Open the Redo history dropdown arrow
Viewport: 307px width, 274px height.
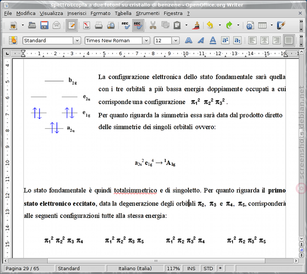(238, 25)
